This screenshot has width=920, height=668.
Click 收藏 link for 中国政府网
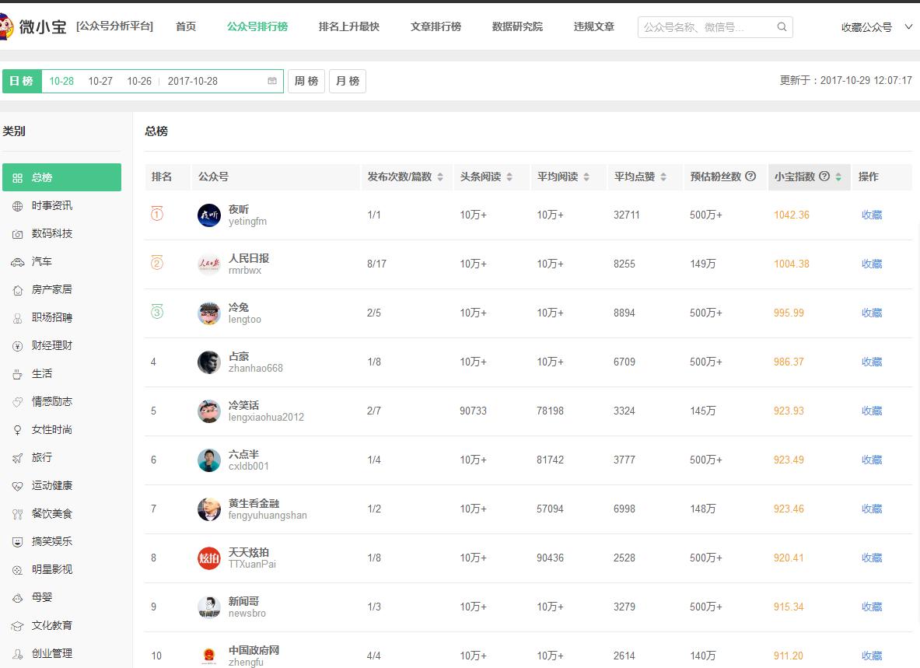coord(872,656)
